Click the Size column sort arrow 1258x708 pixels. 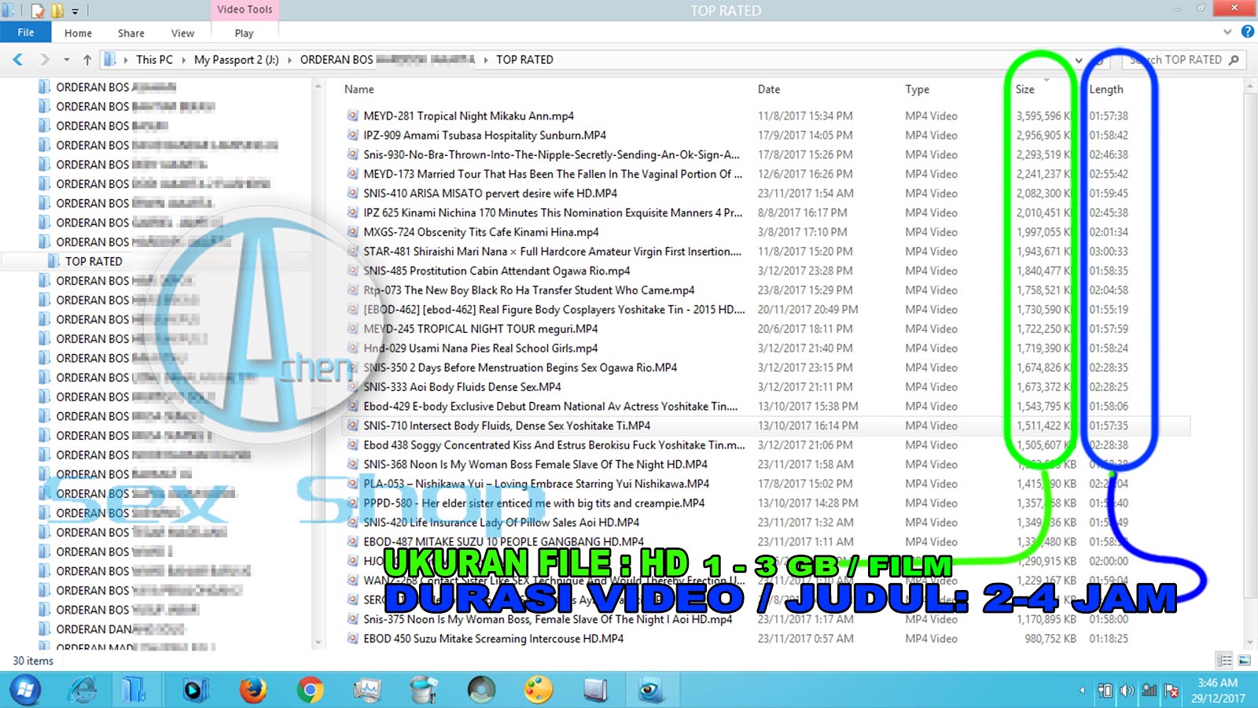tap(1046, 81)
